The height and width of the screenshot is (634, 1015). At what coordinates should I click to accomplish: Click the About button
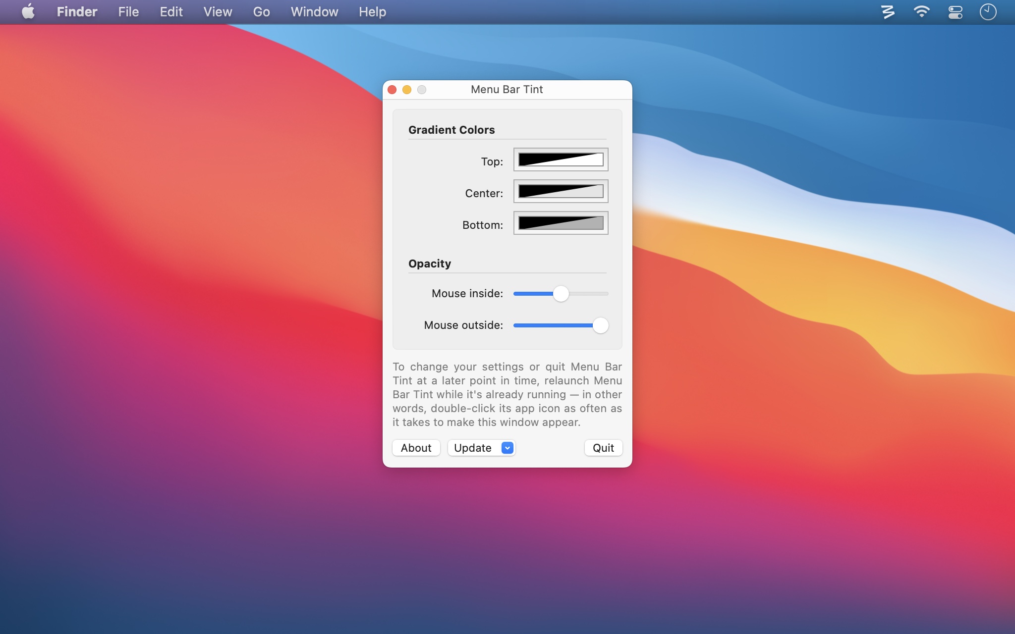pyautogui.click(x=416, y=448)
